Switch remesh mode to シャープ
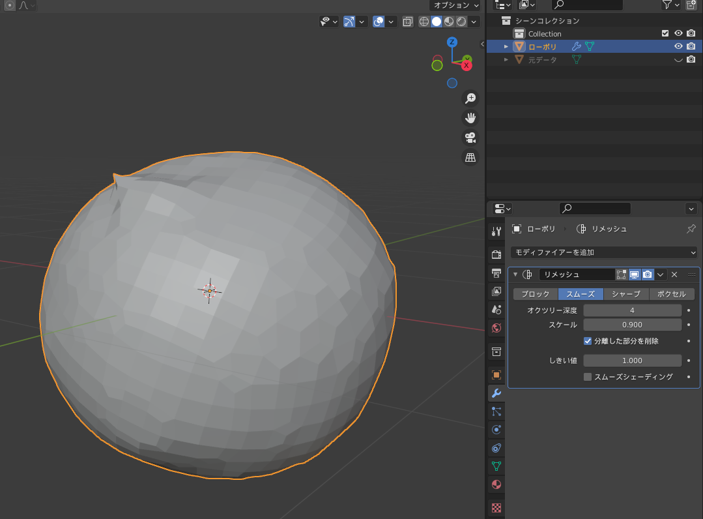 [x=627, y=294]
